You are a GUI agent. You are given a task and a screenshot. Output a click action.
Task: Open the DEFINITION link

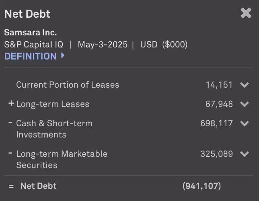pos(31,56)
